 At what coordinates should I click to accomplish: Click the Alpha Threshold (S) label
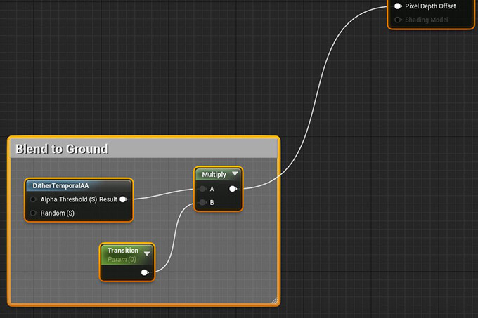point(69,199)
